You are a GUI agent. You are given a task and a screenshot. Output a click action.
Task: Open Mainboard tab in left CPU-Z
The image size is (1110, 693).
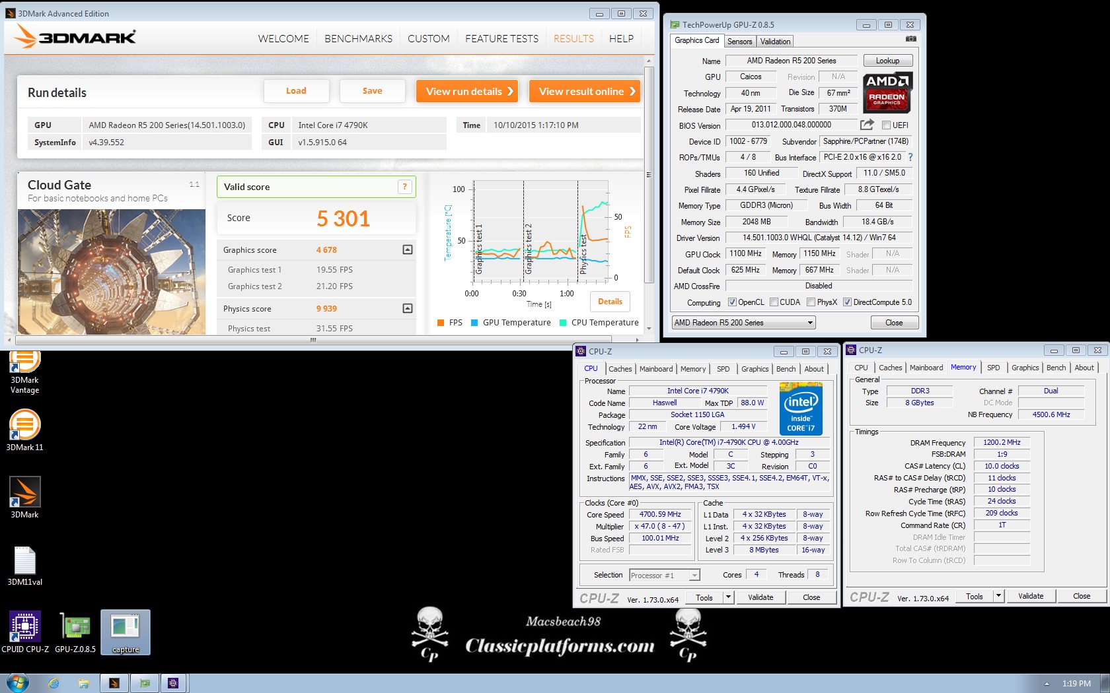coord(656,369)
